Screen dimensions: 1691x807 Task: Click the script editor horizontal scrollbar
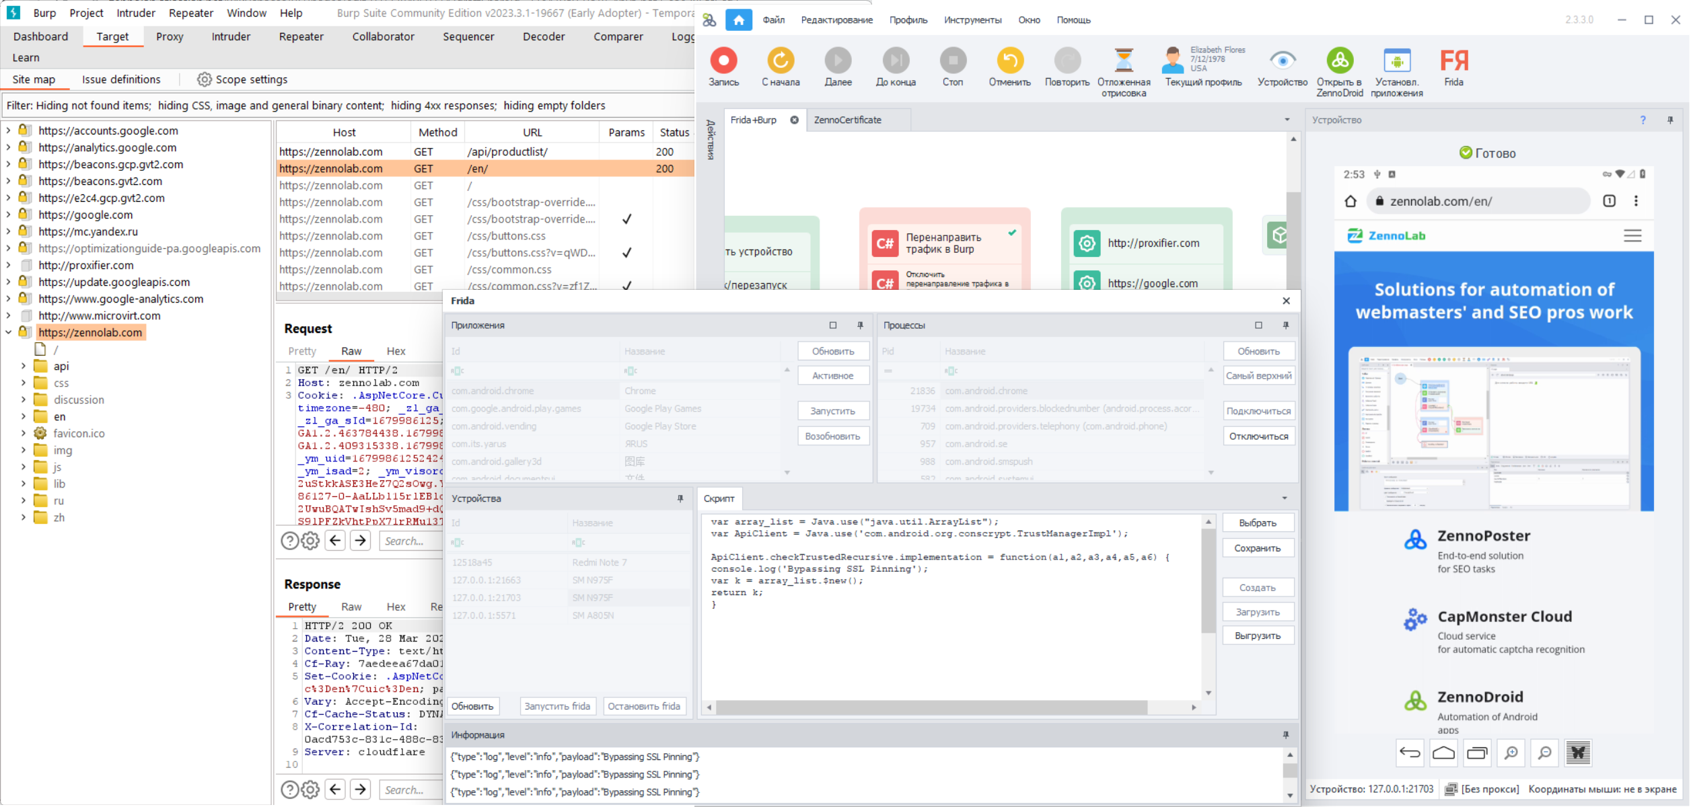[931, 707]
